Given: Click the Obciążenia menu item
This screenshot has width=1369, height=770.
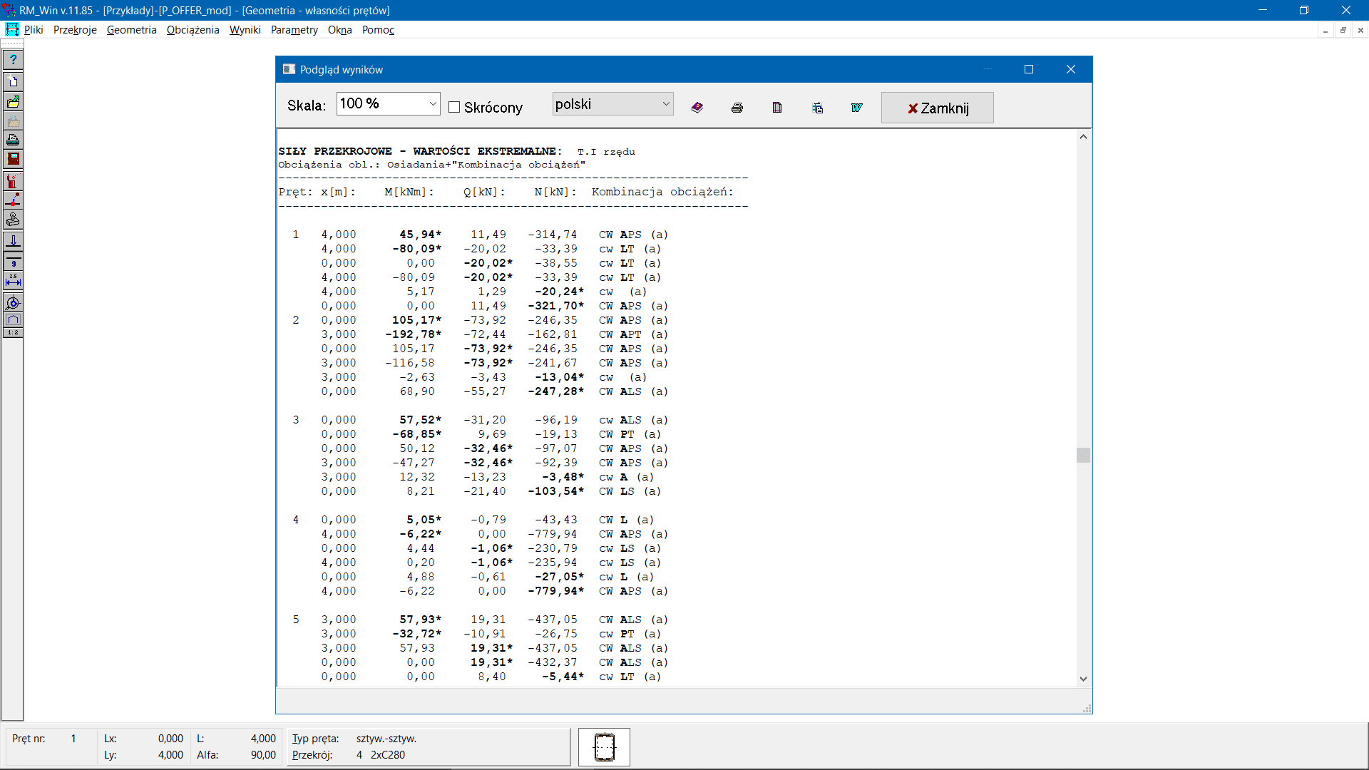Looking at the screenshot, I should click(192, 29).
